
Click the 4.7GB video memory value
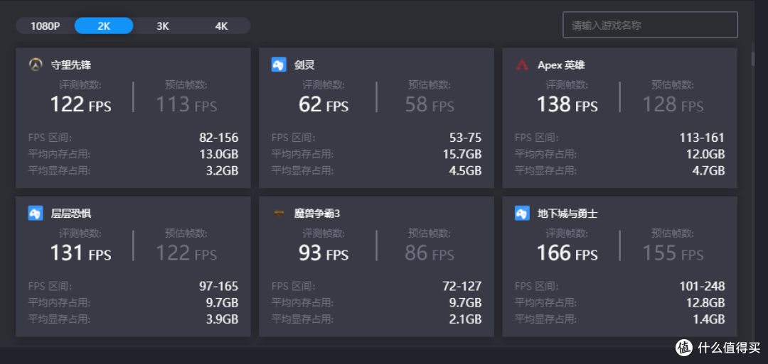[708, 171]
